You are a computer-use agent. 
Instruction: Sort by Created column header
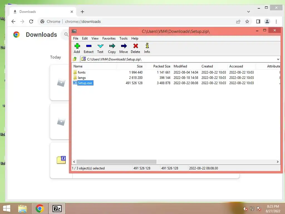tap(213, 66)
